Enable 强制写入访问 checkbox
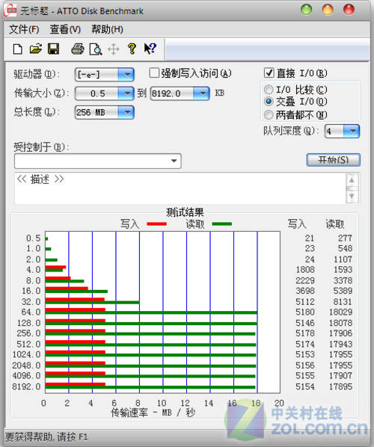 [154, 73]
